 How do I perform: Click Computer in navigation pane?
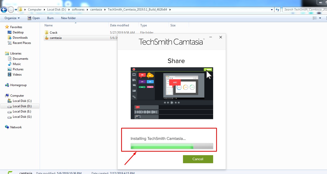(x=17, y=96)
